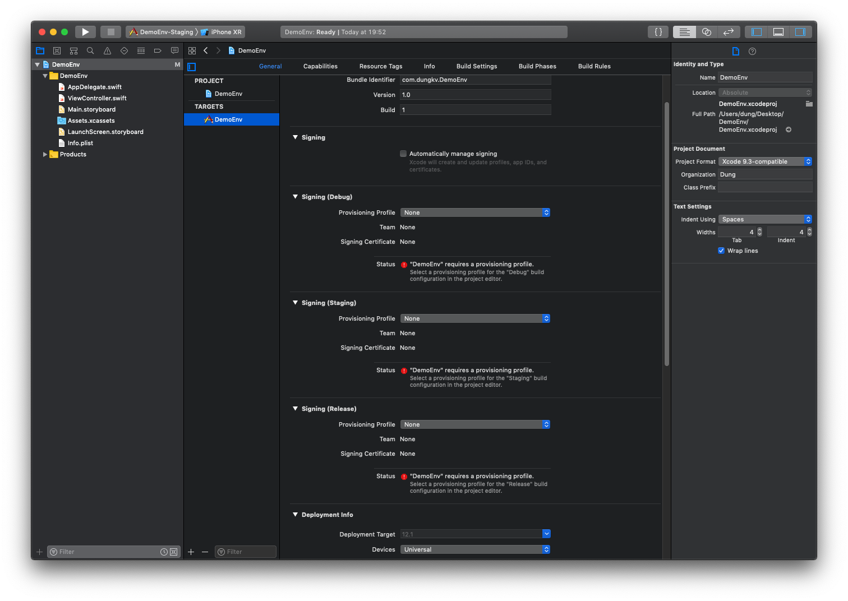
Task: Enable Automatically manage signing
Action: (x=403, y=154)
